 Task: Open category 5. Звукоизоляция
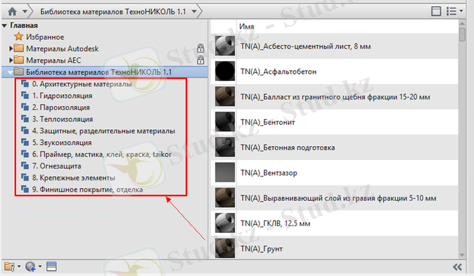coord(62,143)
